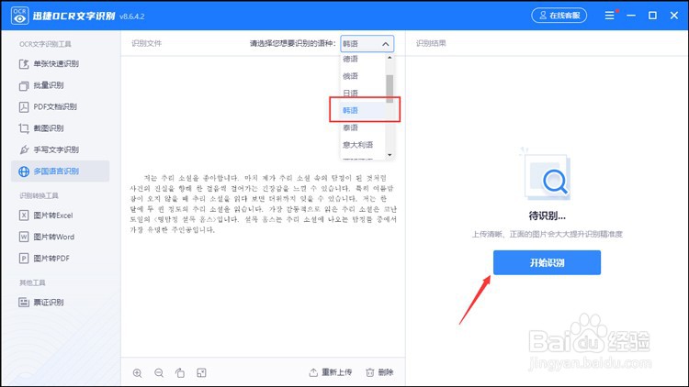689x387 pixels.
Task: Start recognition with 开始识别 button
Action: pyautogui.click(x=547, y=262)
